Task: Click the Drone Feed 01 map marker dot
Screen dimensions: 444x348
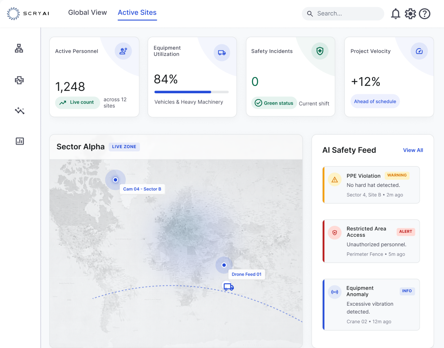Action: 224,265
